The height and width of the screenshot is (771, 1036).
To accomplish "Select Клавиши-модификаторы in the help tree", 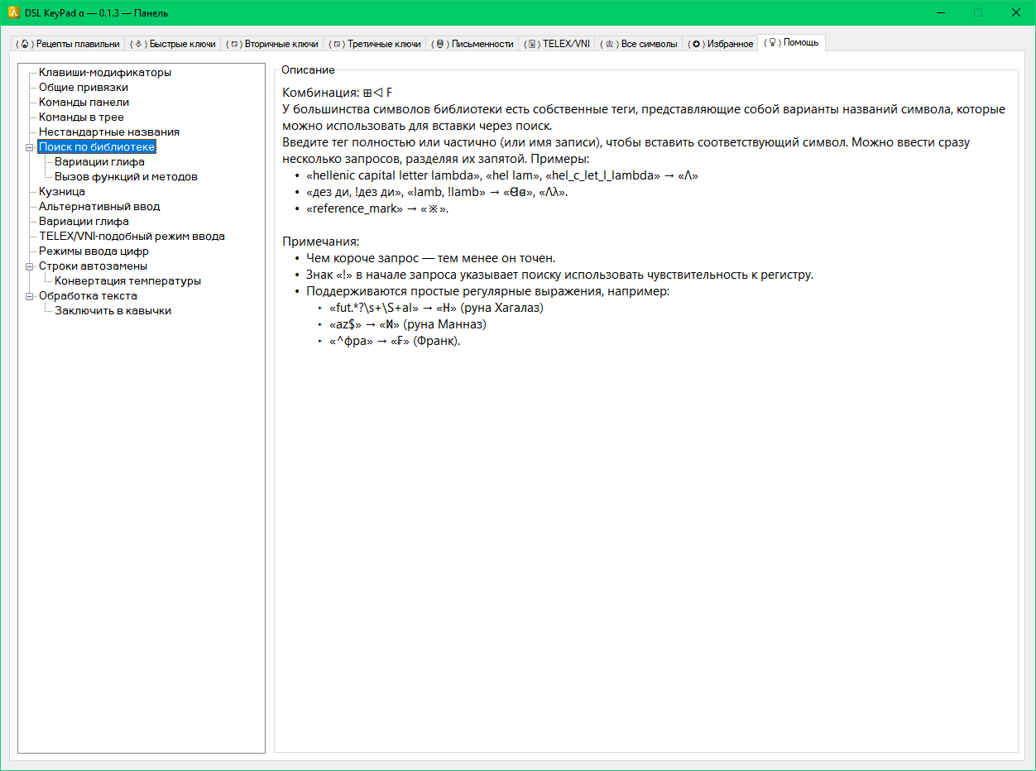I will coord(105,73).
